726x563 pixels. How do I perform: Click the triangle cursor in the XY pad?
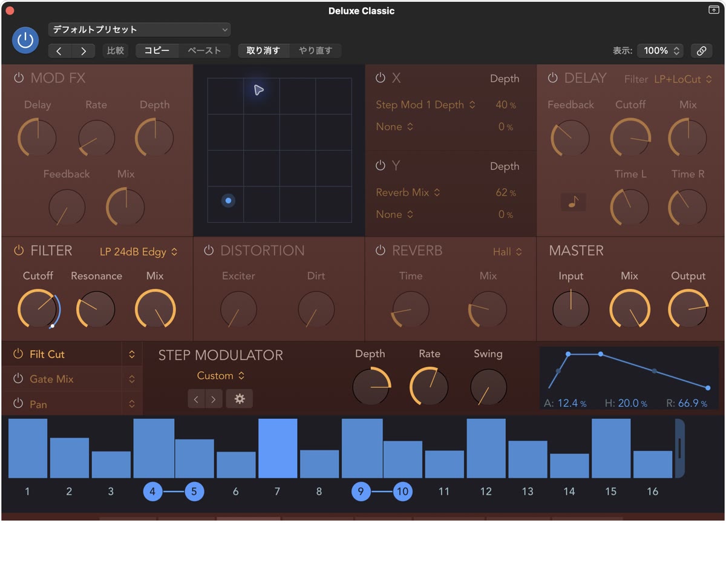click(x=258, y=90)
